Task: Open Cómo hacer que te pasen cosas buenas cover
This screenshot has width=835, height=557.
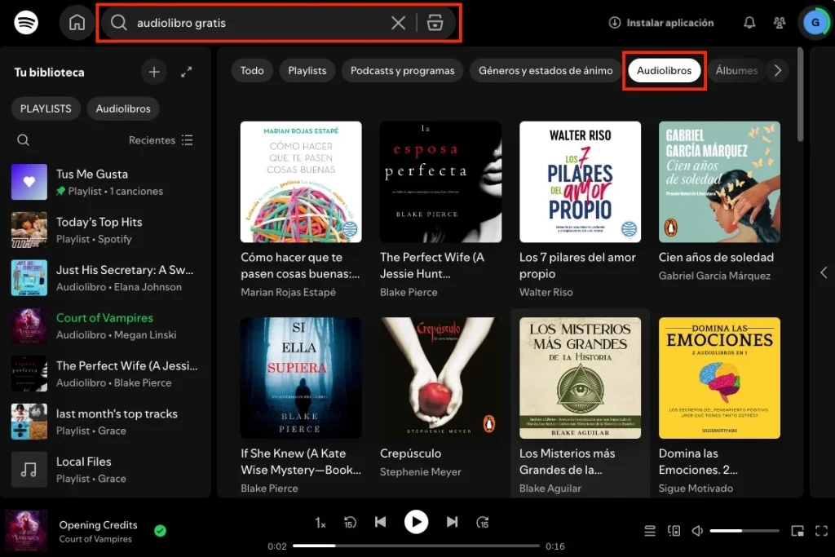Action: (x=301, y=182)
